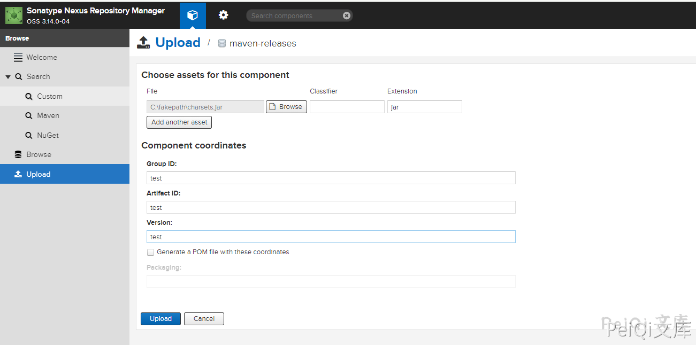
Task: Click into the Classifier text field
Action: pos(347,107)
